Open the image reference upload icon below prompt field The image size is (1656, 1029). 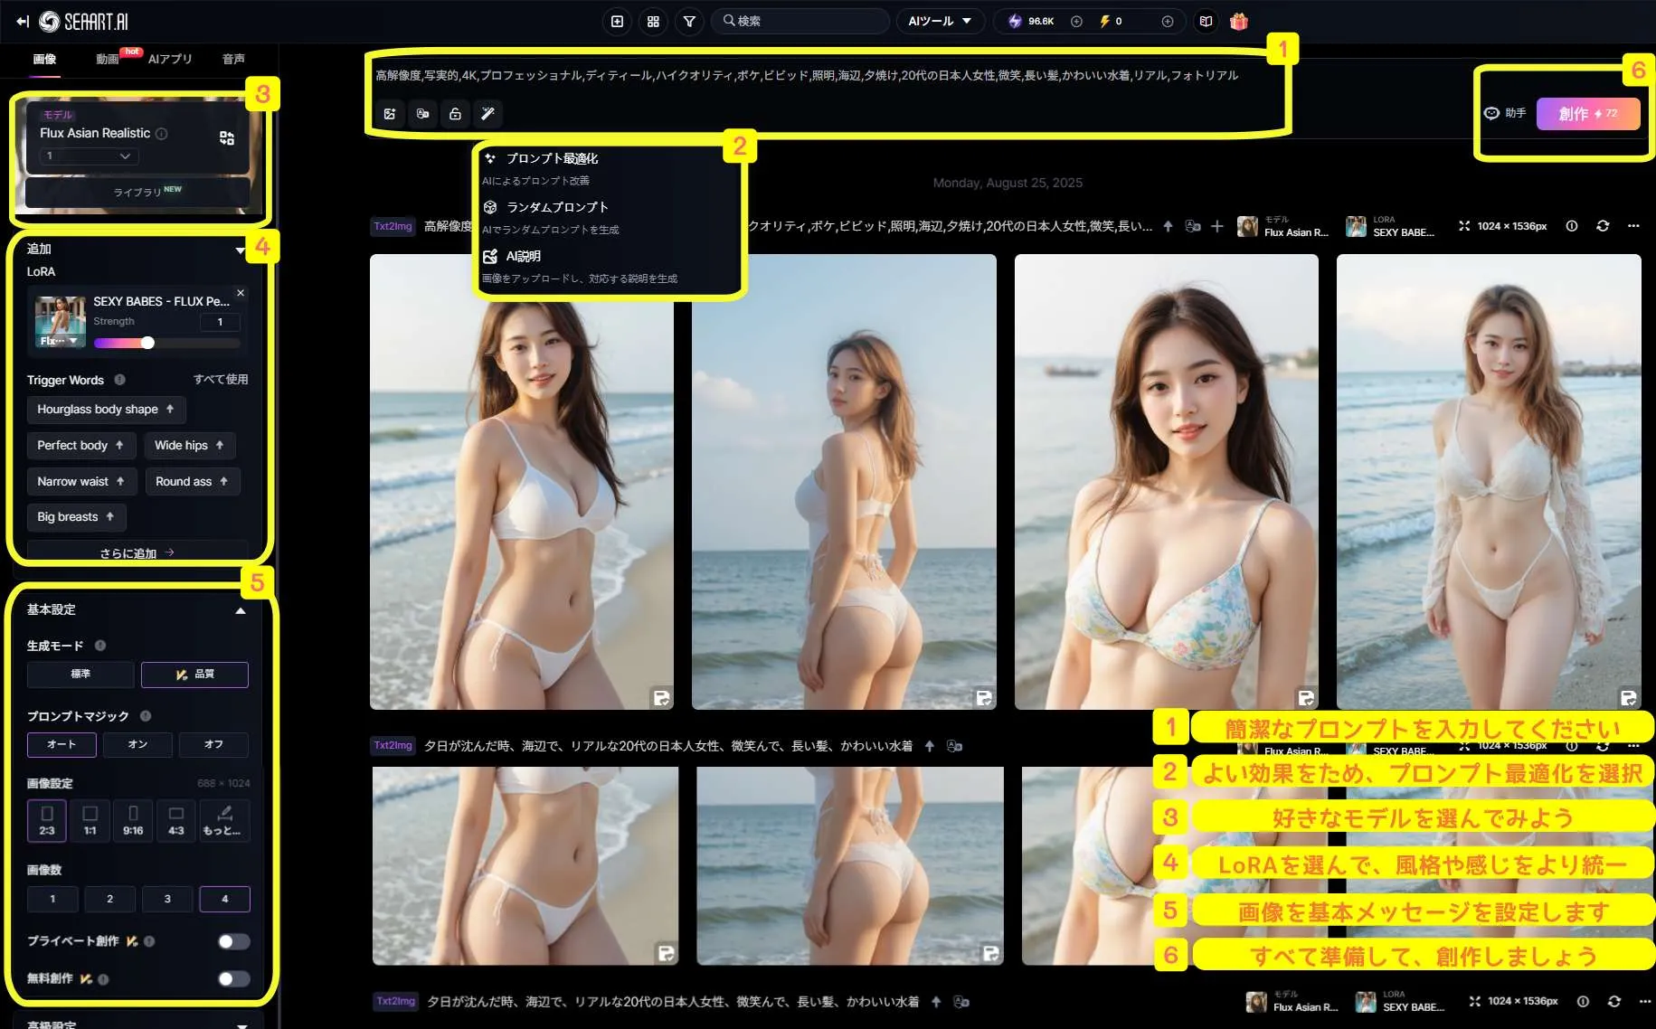(390, 113)
